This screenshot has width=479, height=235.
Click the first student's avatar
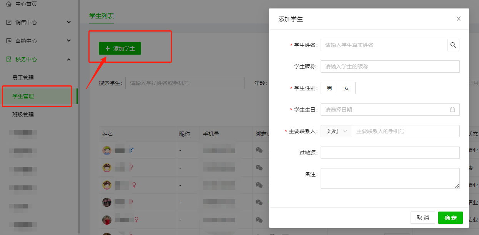(x=107, y=150)
